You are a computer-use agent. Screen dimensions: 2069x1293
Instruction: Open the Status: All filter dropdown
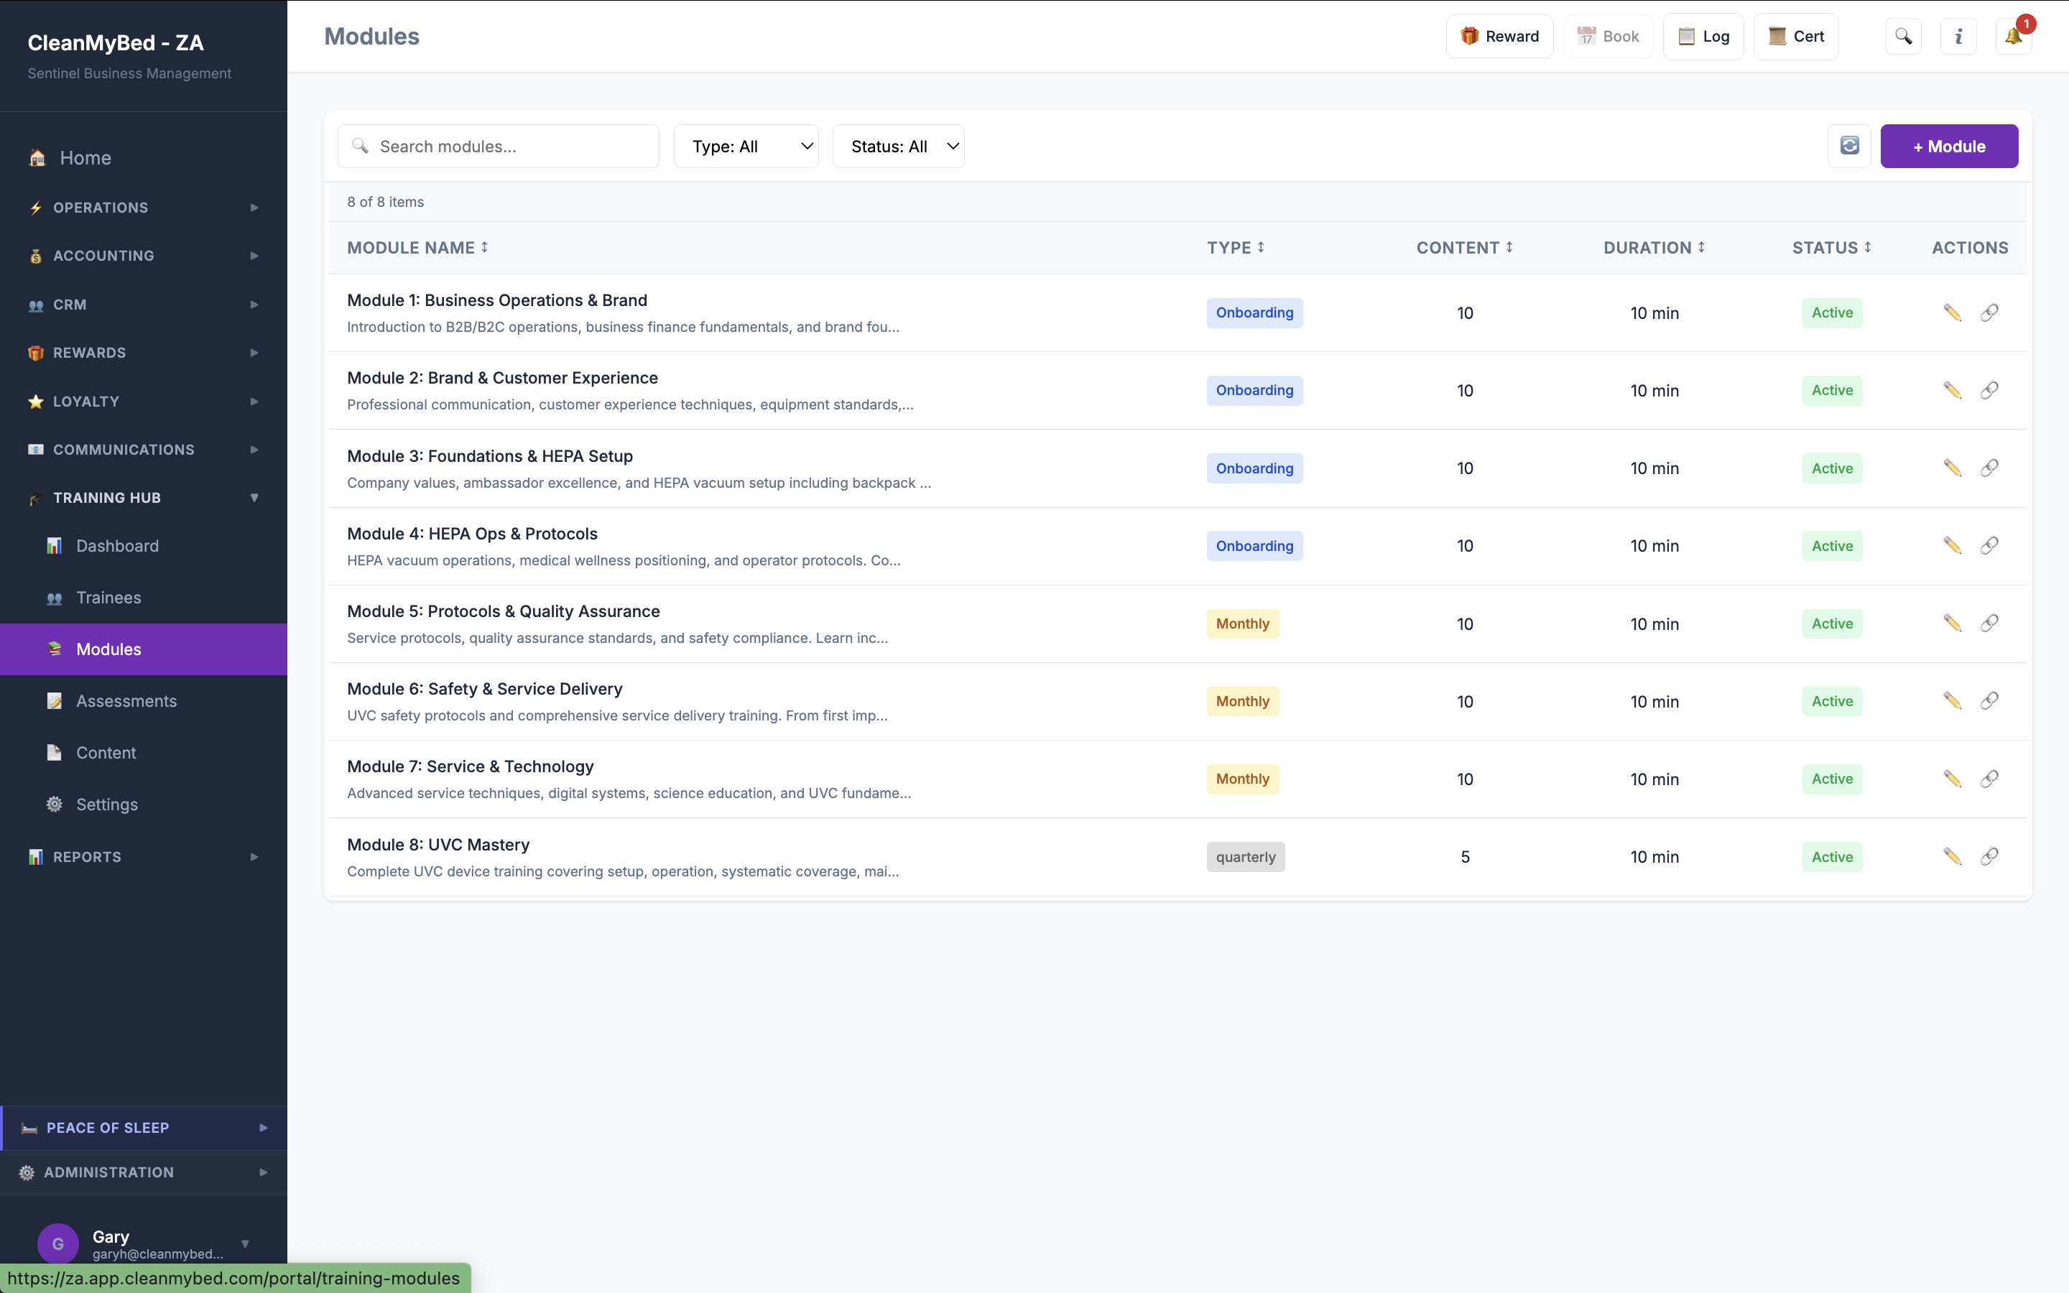pos(898,145)
